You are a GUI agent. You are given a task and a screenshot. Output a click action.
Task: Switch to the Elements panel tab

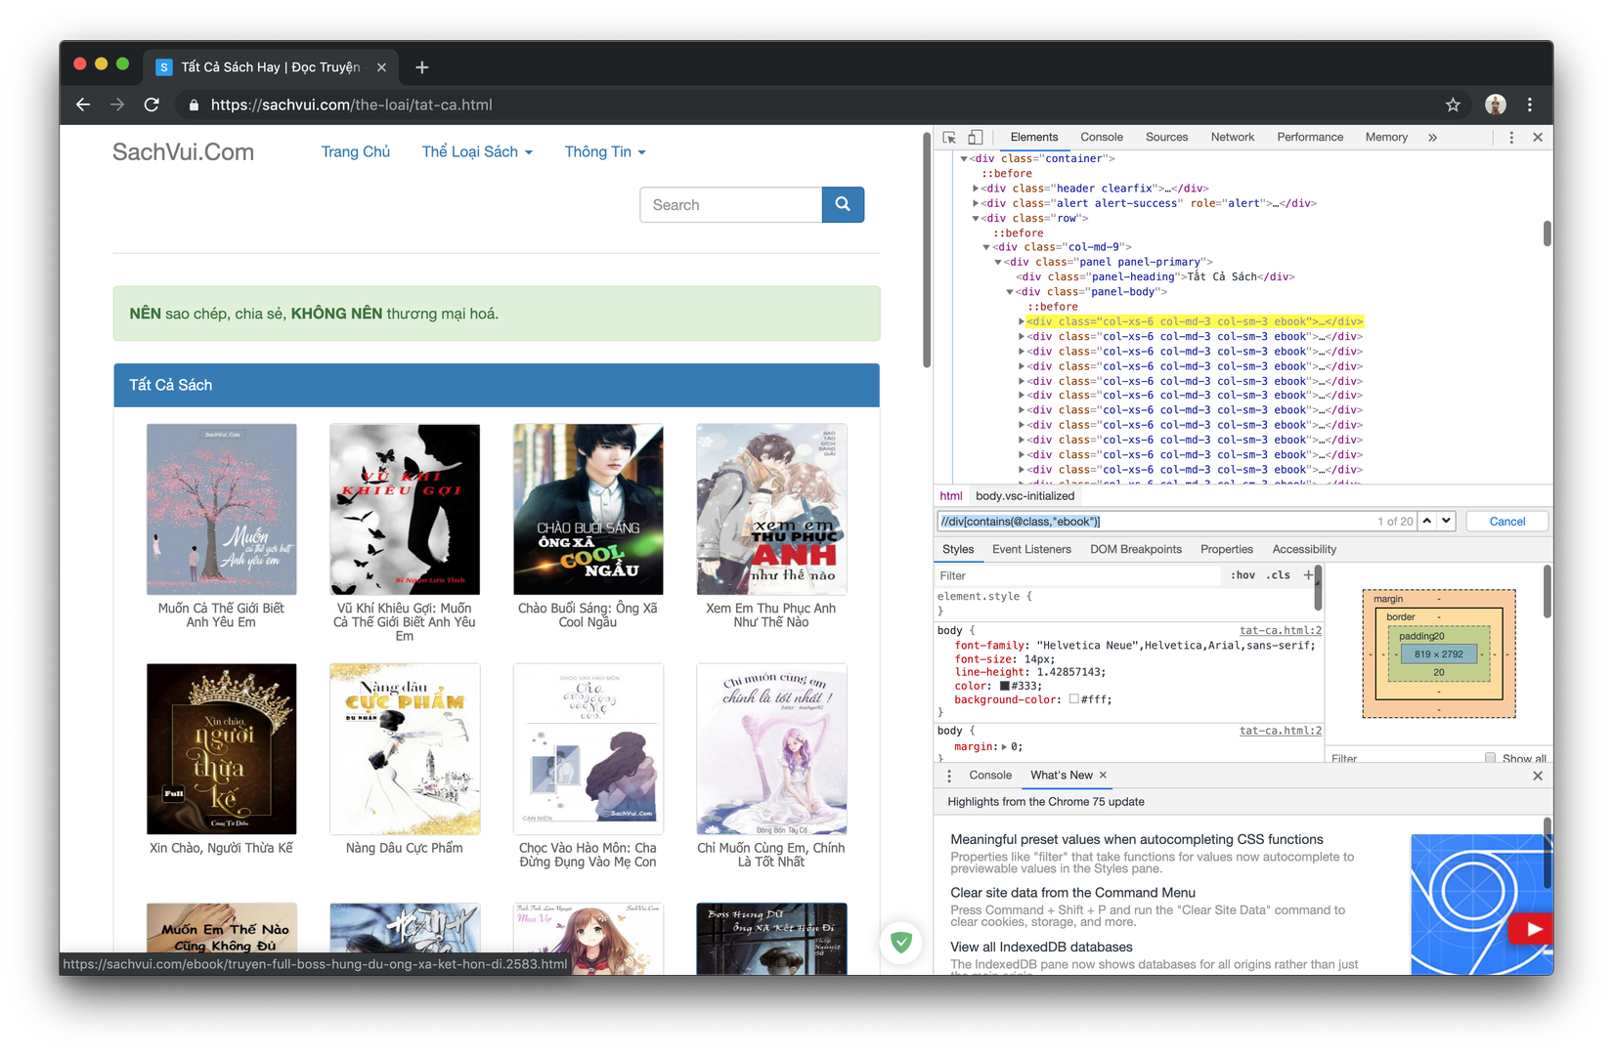1034,138
